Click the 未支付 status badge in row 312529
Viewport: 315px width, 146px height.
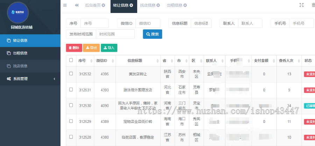pos(309,122)
